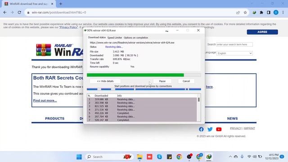The image size is (288, 162).
Task: Open Skype from taskbar
Action: pyautogui.click(x=159, y=157)
